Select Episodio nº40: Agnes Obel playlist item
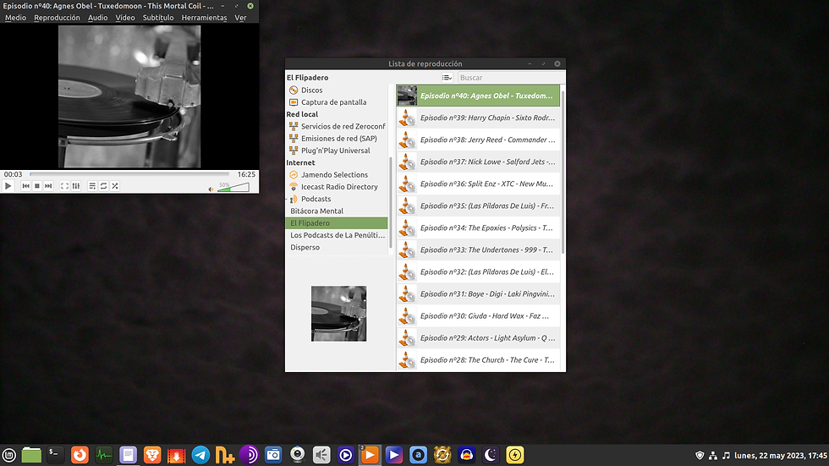 tap(478, 96)
